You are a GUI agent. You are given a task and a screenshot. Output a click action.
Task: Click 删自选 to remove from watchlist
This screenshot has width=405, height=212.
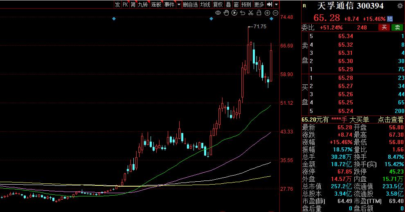(x=190, y=5)
